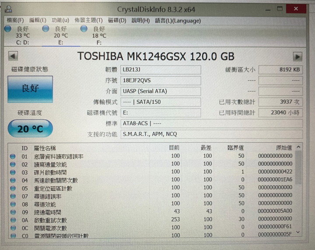Select the 讀寫通量效能 attribute row
Image resolution: width=315 pixels, height=250 pixels.
pyautogui.click(x=152, y=164)
